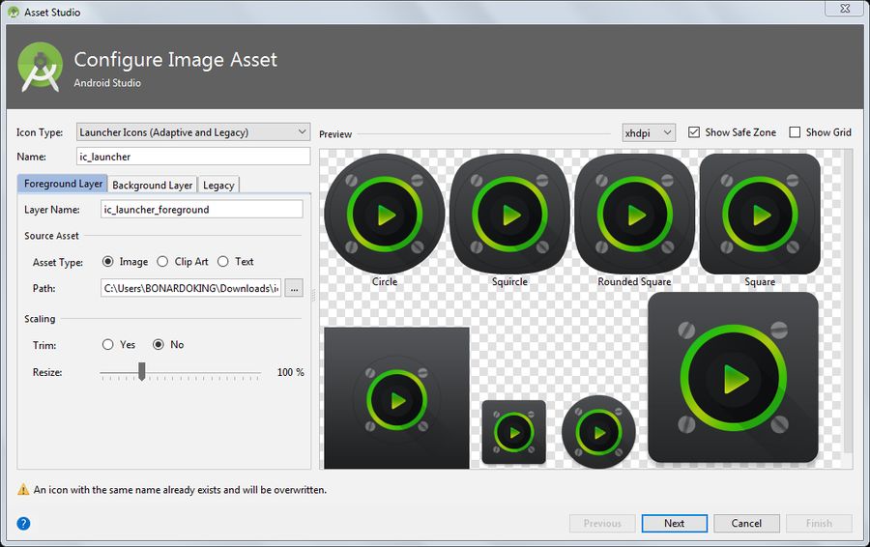Screen dimensions: 870x547
Task: Switch to the Background Layer tab
Action: pos(153,185)
